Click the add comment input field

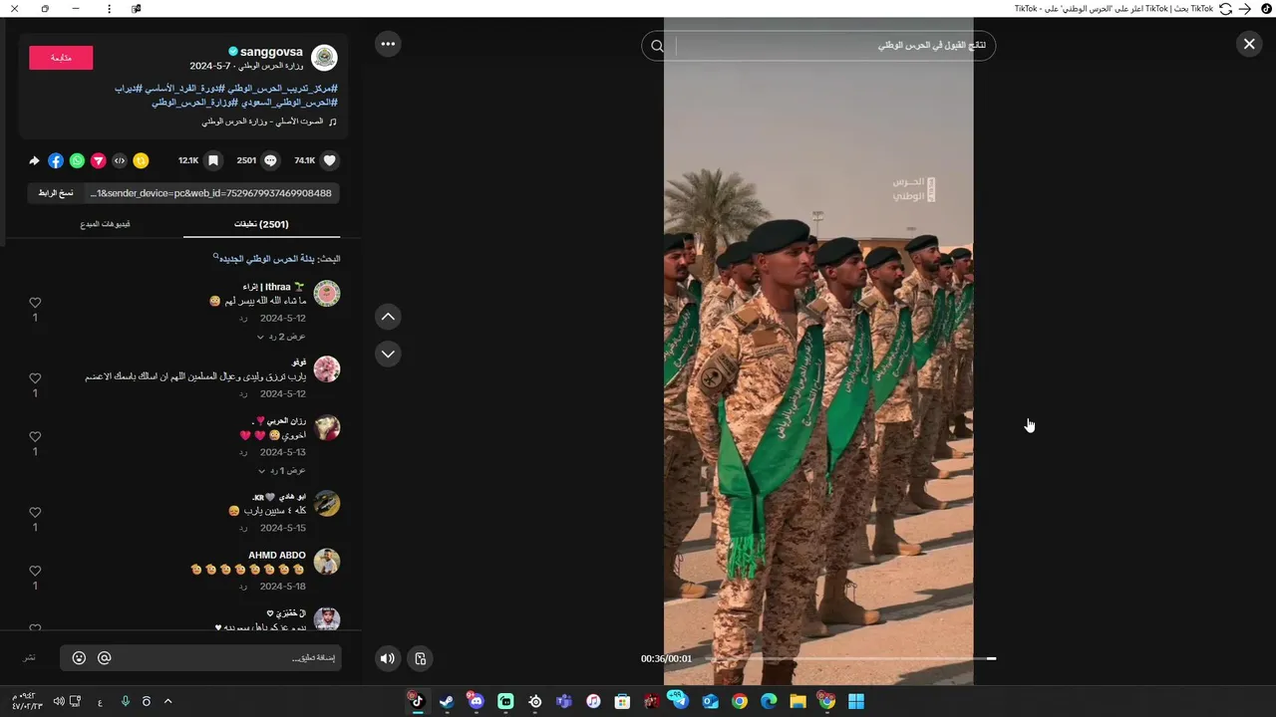pos(199,658)
